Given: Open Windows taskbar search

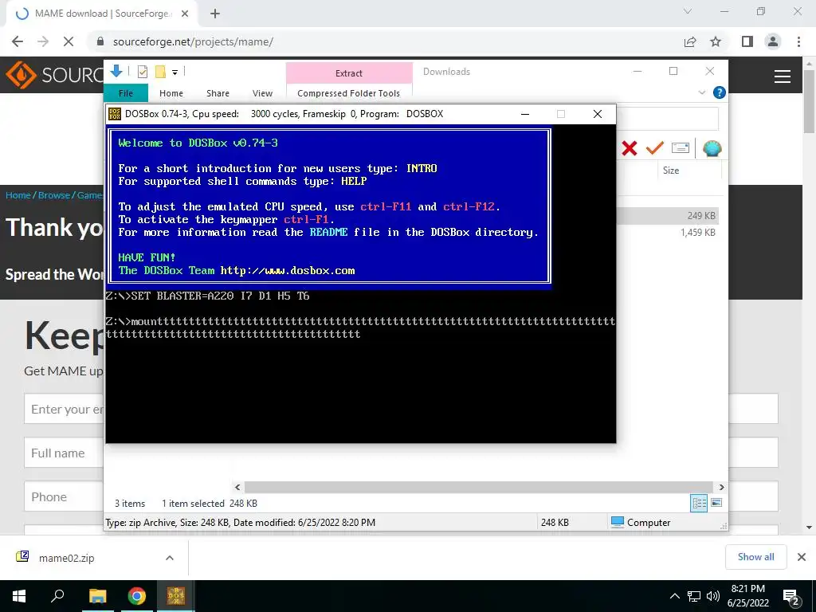Looking at the screenshot, I should point(57,596).
